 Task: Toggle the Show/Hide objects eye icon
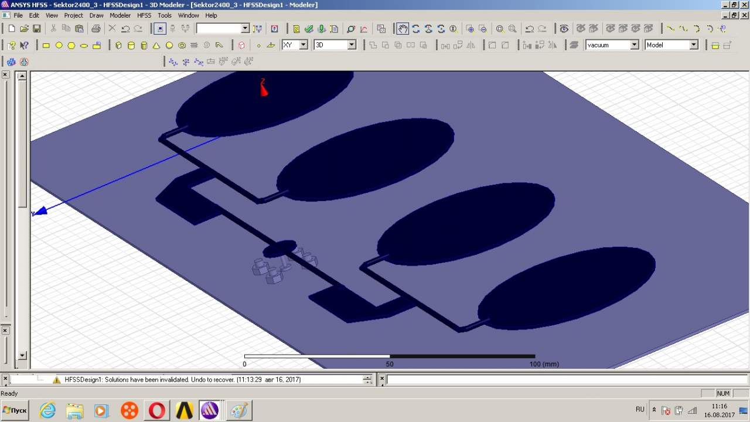pos(564,29)
